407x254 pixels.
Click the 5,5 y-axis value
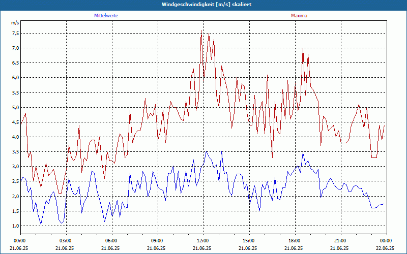[15, 92]
